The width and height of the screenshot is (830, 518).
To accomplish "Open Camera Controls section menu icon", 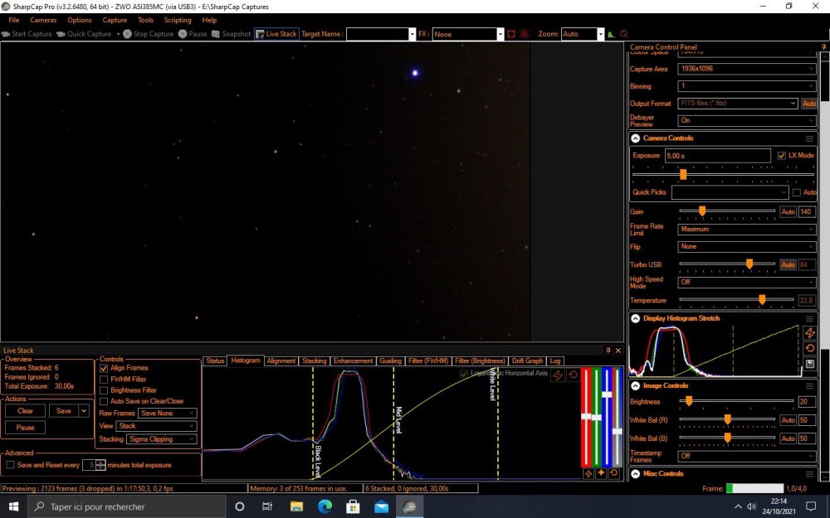I will (809, 138).
